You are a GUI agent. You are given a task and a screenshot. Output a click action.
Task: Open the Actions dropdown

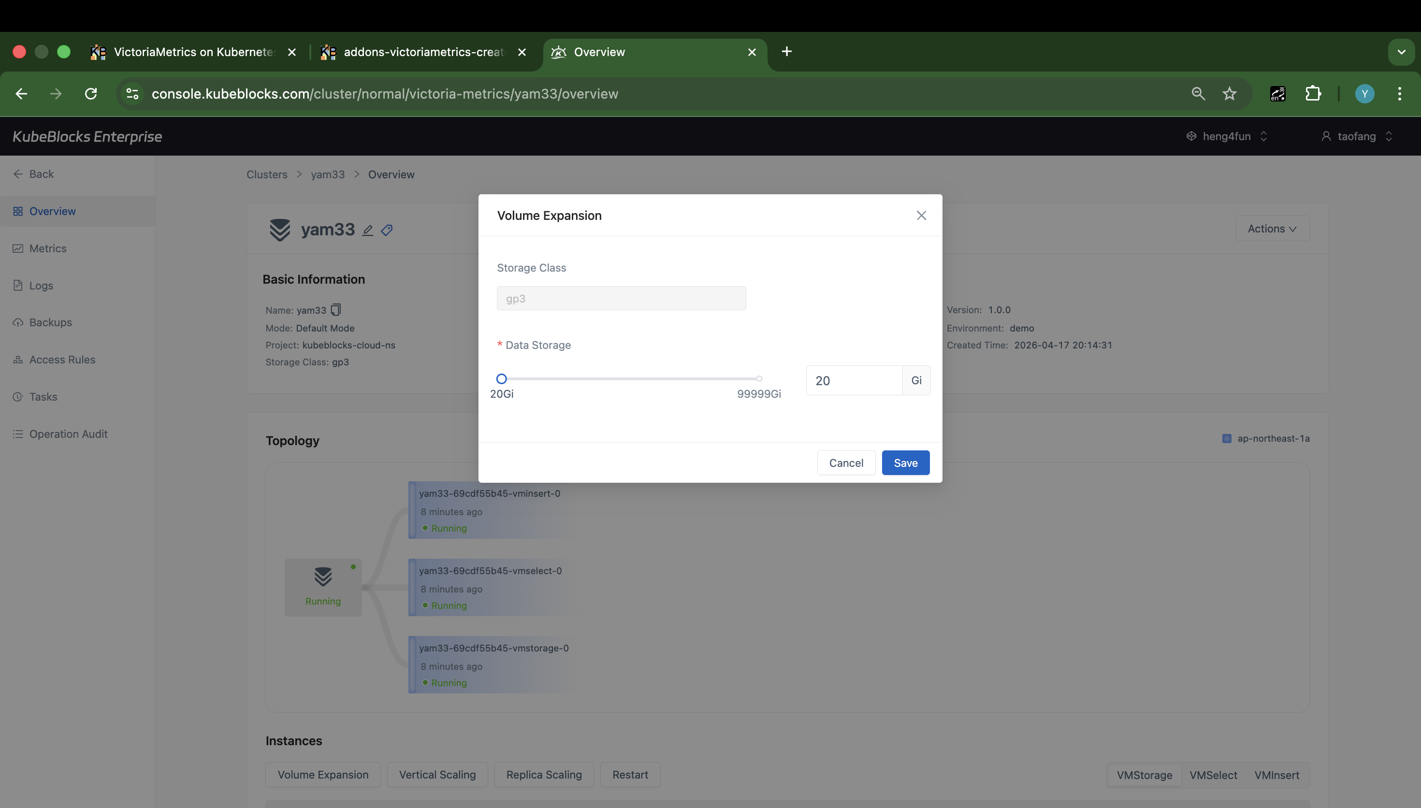point(1272,229)
